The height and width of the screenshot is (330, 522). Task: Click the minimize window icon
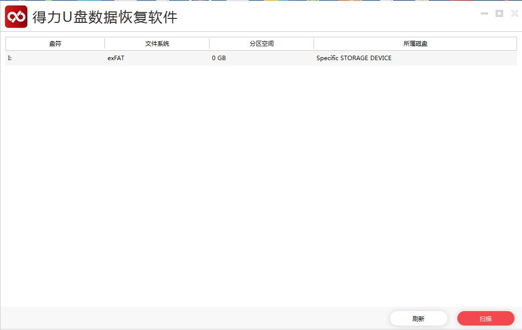(484, 13)
